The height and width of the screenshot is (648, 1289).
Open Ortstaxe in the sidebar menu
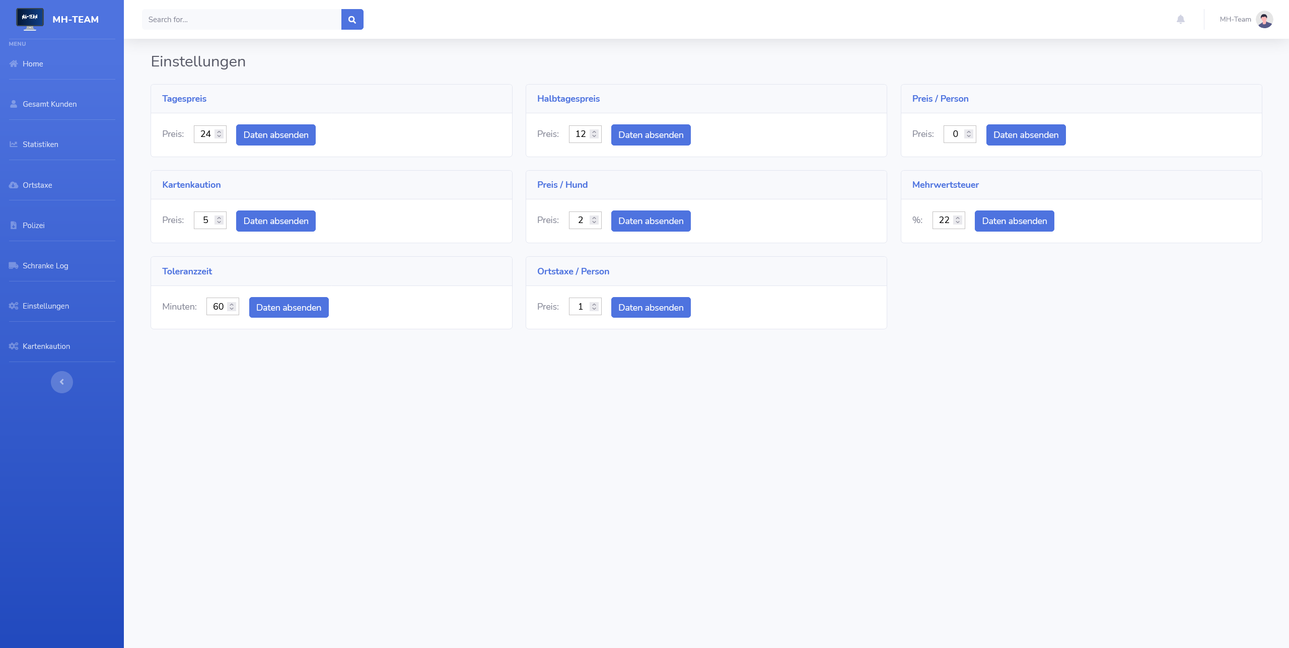click(x=37, y=185)
